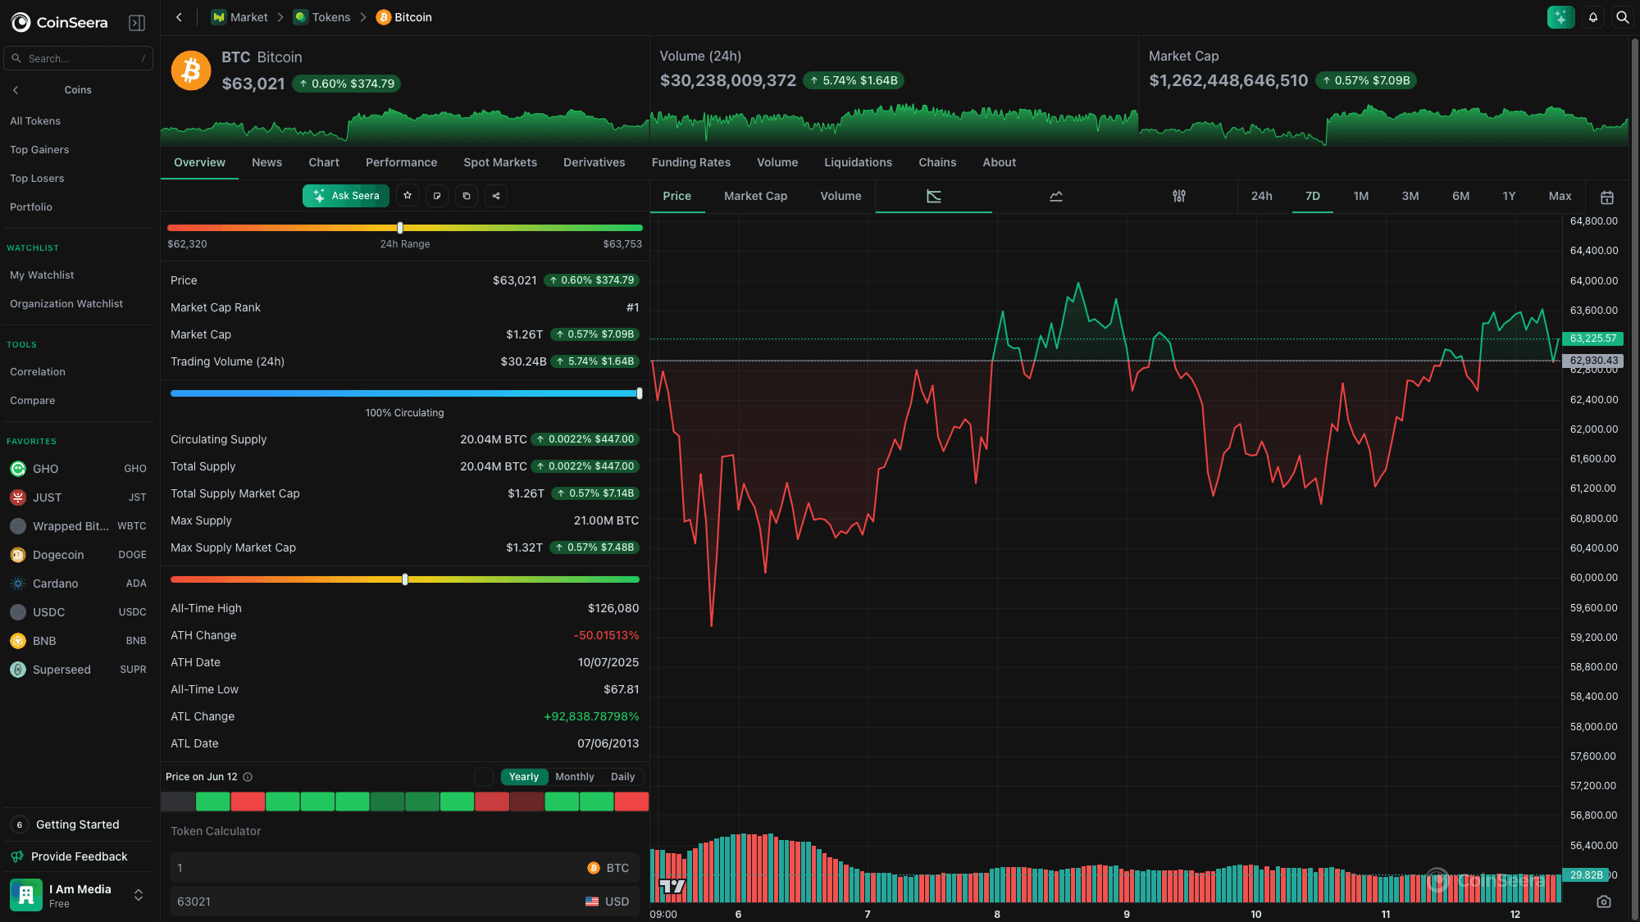This screenshot has width=1640, height=922.
Task: Take chart snapshot with camera icon
Action: pyautogui.click(x=1604, y=902)
